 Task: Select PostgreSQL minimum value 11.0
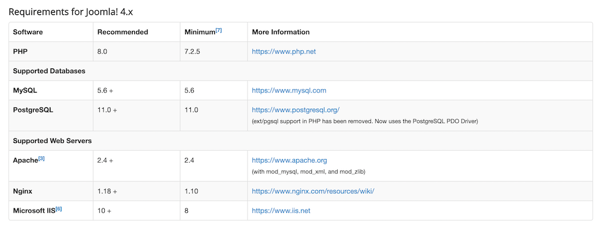pyautogui.click(x=191, y=110)
